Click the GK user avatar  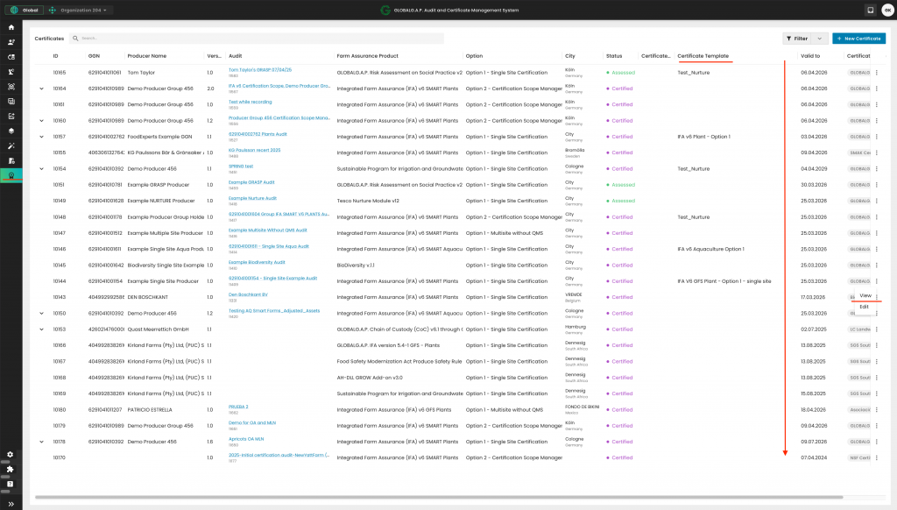click(x=887, y=11)
